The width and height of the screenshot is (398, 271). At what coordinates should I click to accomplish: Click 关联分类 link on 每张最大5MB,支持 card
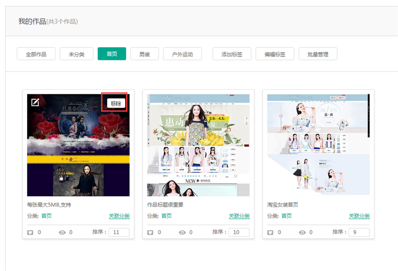click(x=119, y=216)
